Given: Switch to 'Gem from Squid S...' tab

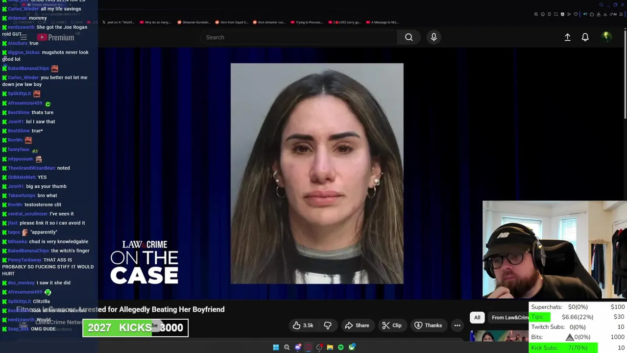Looking at the screenshot, I should click(x=231, y=22).
